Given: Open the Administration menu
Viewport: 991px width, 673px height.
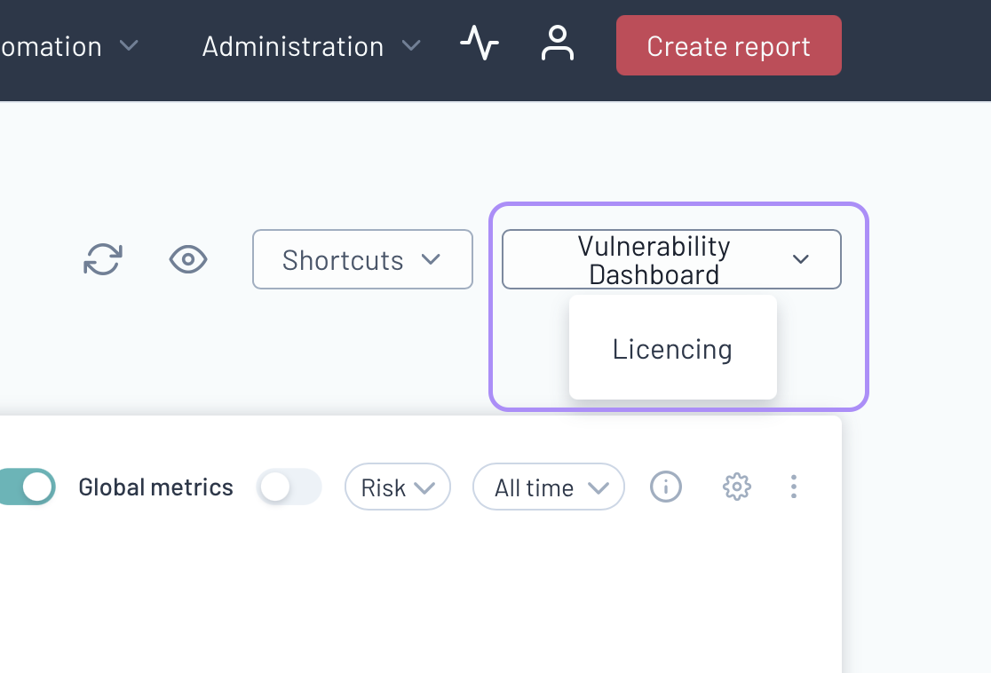Looking at the screenshot, I should (293, 46).
